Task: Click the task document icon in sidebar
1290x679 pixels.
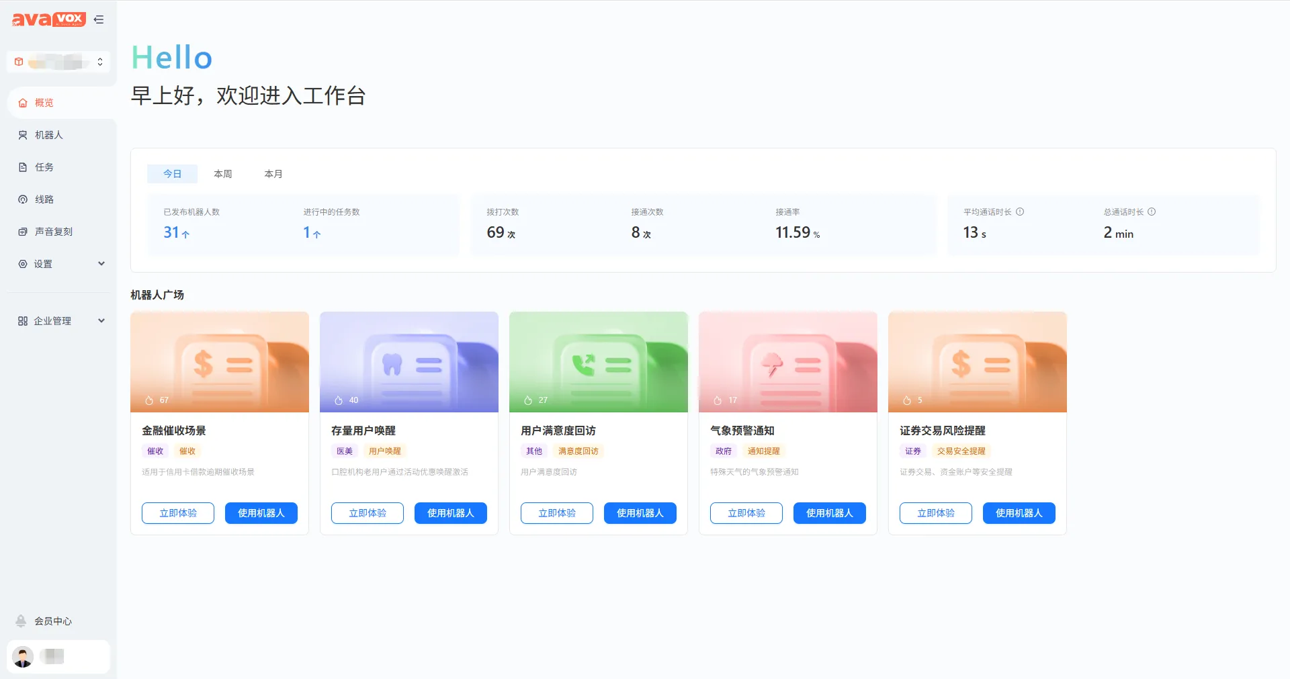Action: [23, 167]
